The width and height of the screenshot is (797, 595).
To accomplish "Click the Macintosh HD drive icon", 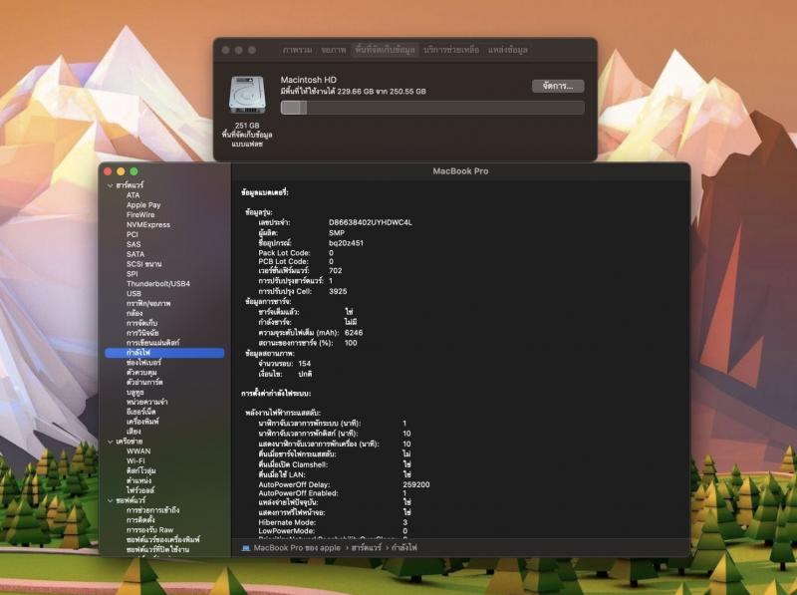I will pos(247,95).
